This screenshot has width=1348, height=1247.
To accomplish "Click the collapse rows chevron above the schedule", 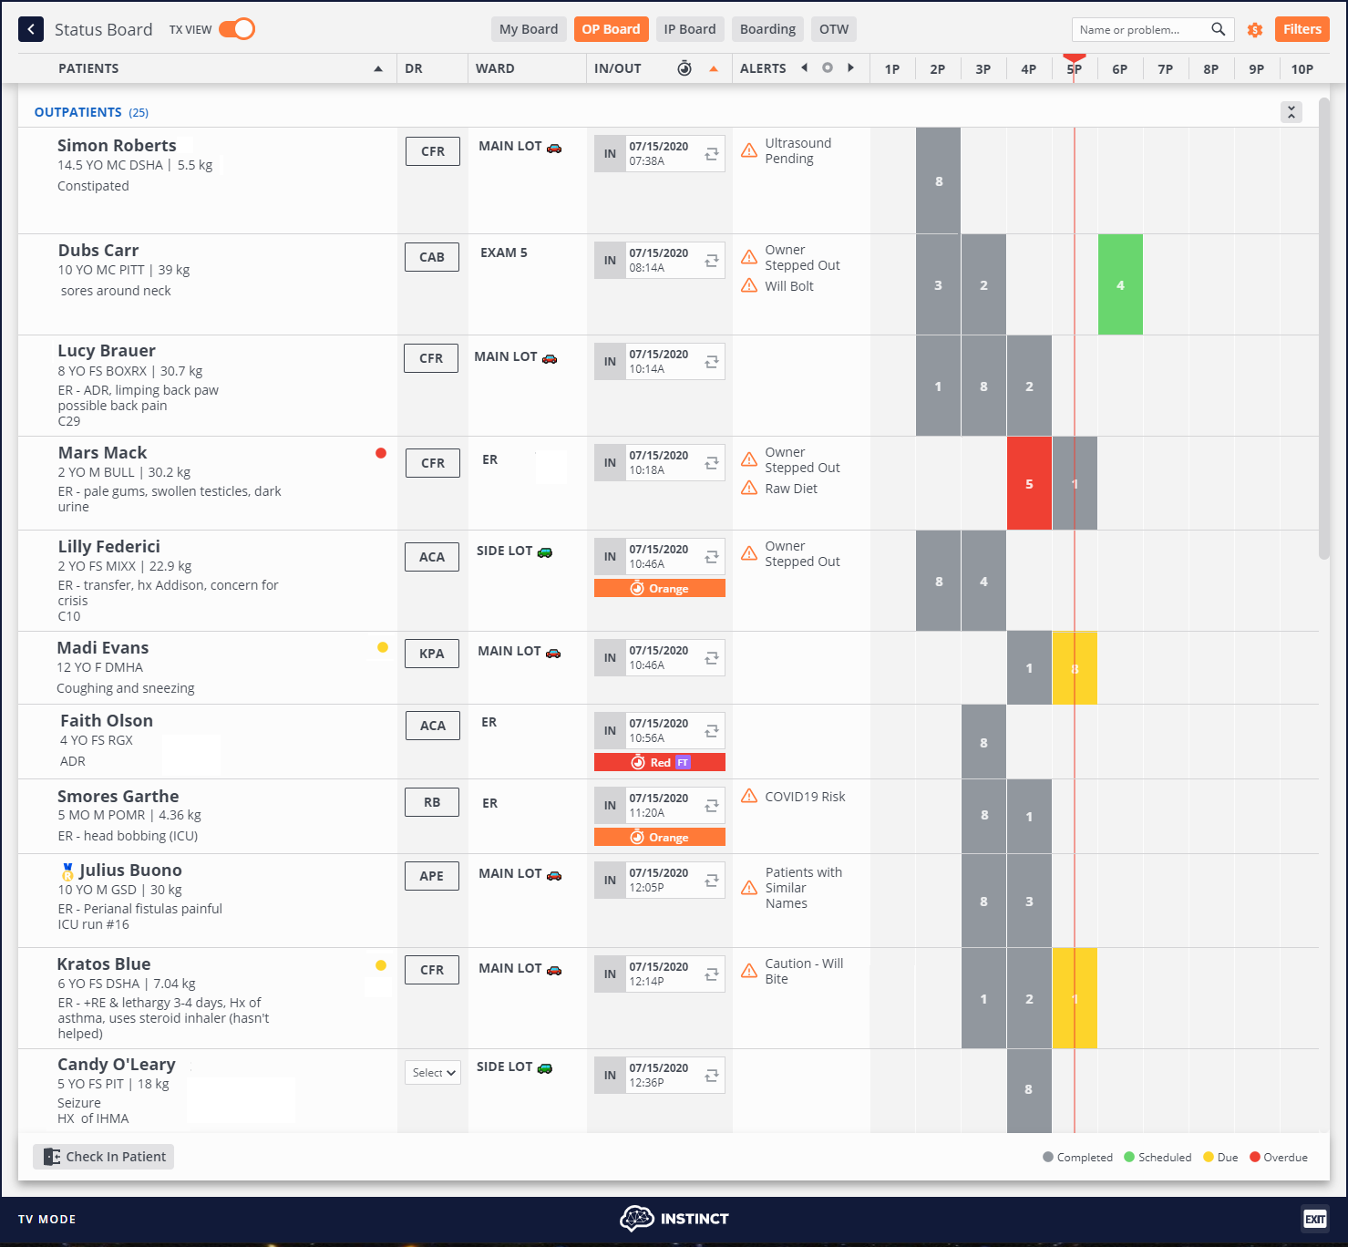I will [x=1291, y=111].
